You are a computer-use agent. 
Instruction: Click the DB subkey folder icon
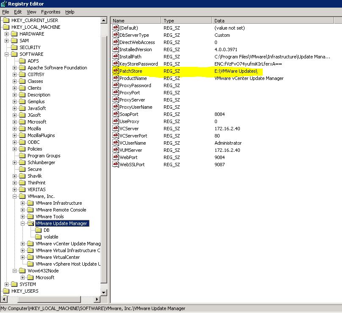[x=39, y=230]
